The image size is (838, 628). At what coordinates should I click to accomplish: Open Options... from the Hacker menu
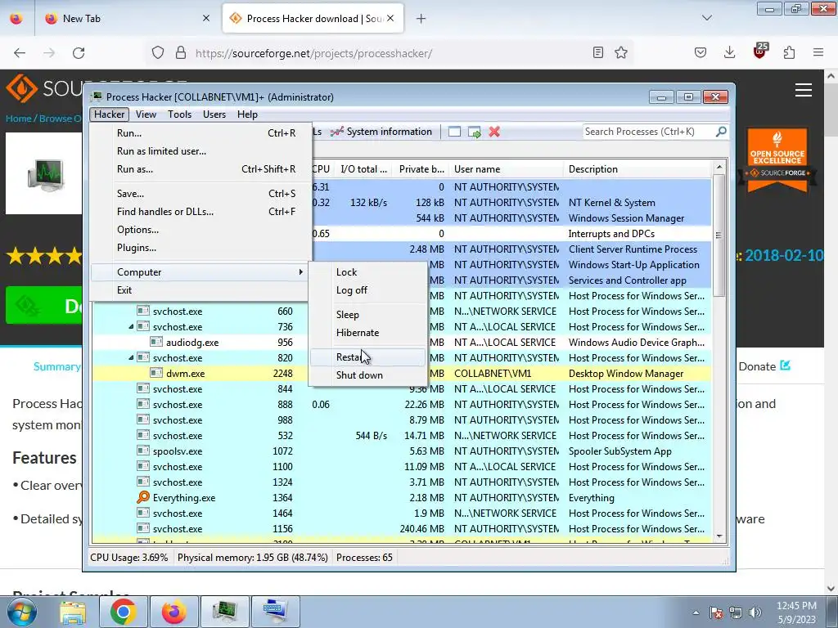pyautogui.click(x=200, y=230)
